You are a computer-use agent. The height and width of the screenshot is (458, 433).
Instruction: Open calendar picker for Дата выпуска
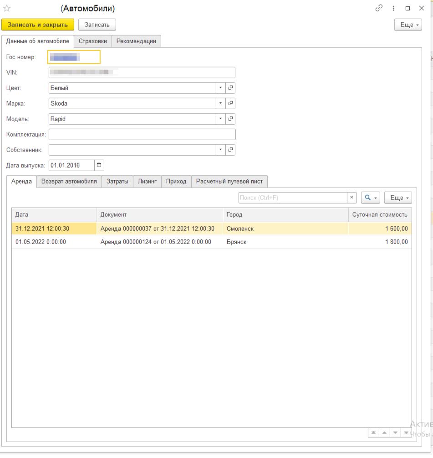[x=99, y=165]
